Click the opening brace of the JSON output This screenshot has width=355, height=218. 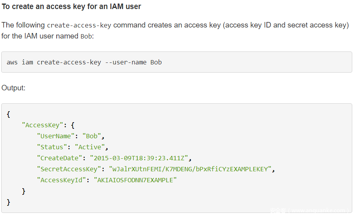[x=9, y=114]
